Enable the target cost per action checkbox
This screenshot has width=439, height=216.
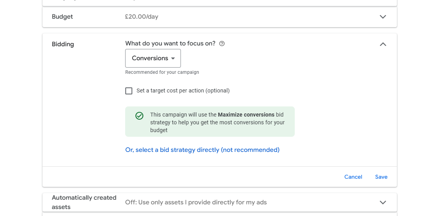point(129,91)
